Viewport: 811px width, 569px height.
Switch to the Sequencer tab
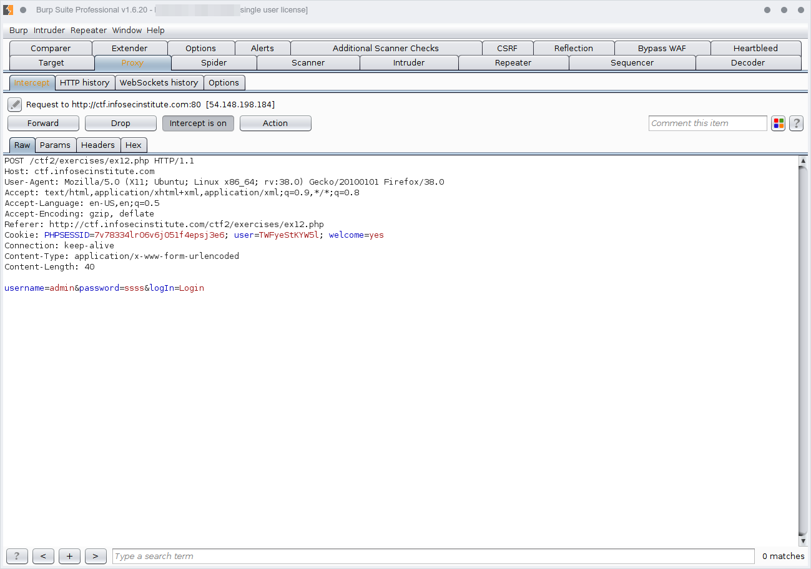point(632,63)
